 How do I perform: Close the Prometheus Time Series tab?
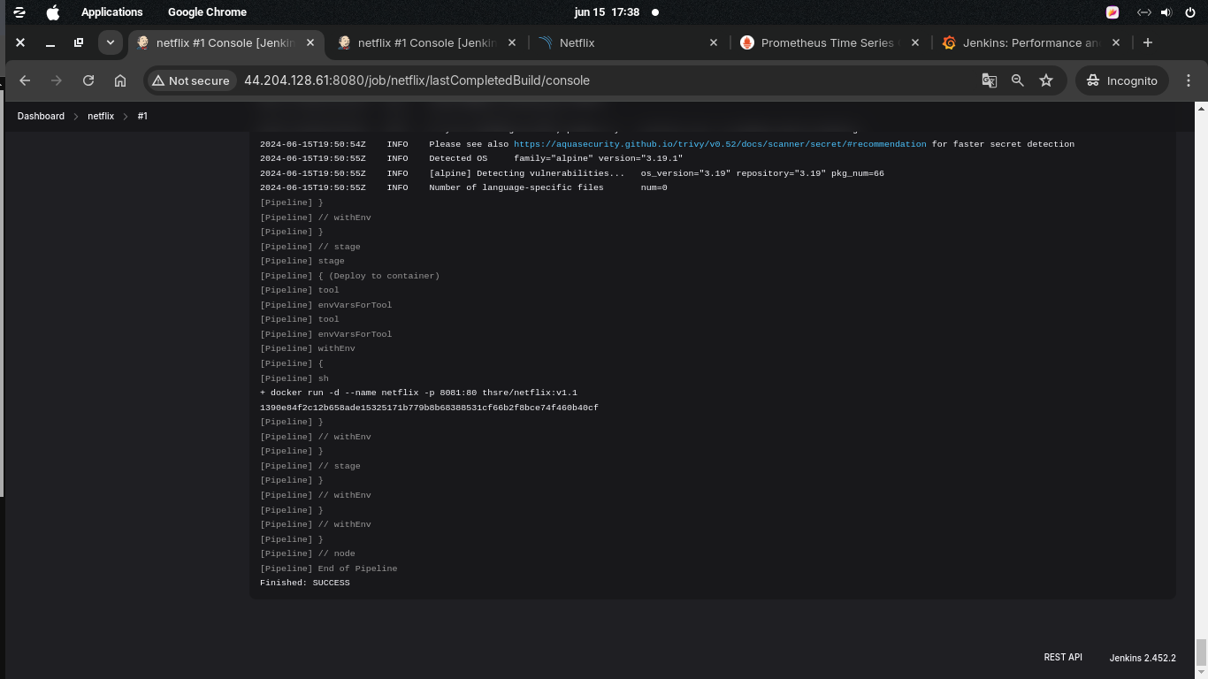click(915, 42)
